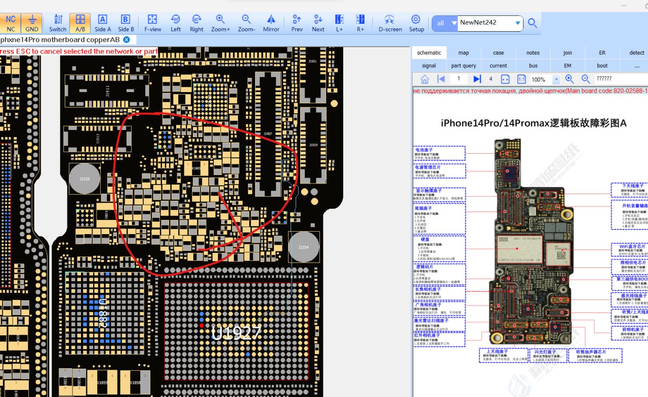Go to Next part
This screenshot has width=648, height=397.
tap(318, 23)
